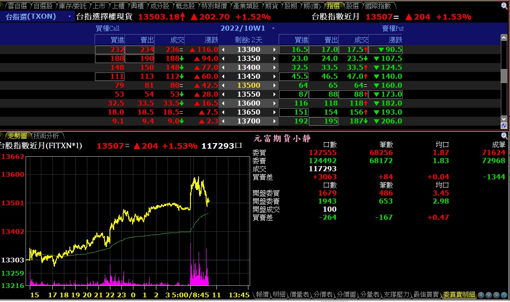This screenshot has width=510, height=302.
Task: Click the put 賣出 price 88 at 13550
Action: (324, 95)
